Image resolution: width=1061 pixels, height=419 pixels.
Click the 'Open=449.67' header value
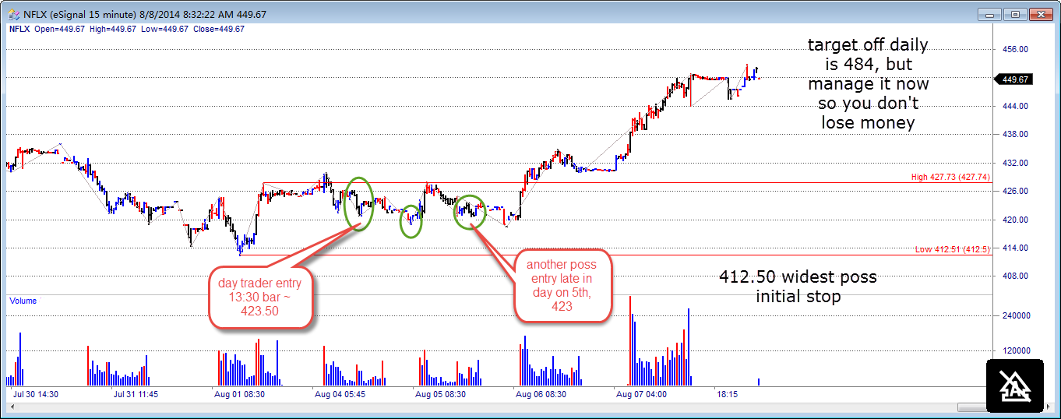click(x=58, y=30)
